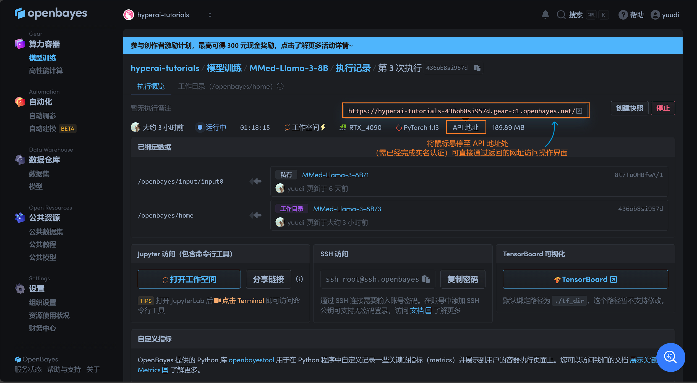Viewport: 697px width, 383px height.
Task: Click the notification bell icon
Action: coord(545,15)
